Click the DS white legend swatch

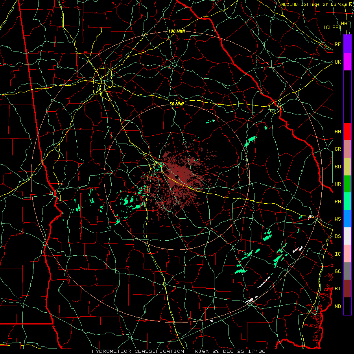pyautogui.click(x=347, y=236)
